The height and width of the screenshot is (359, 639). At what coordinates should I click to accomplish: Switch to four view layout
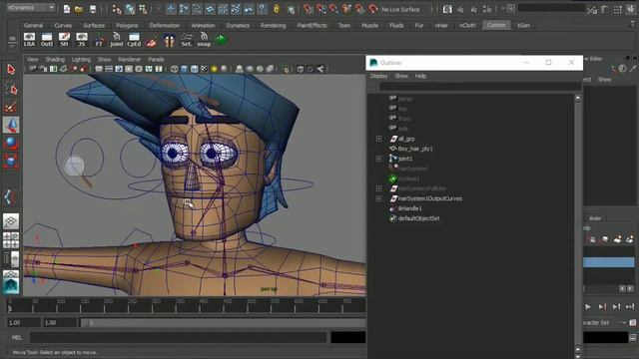point(11,239)
